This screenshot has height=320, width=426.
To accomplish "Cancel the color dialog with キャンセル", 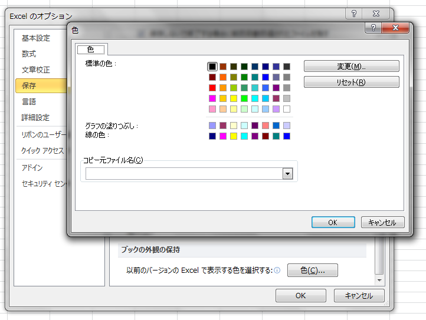I will point(382,222).
